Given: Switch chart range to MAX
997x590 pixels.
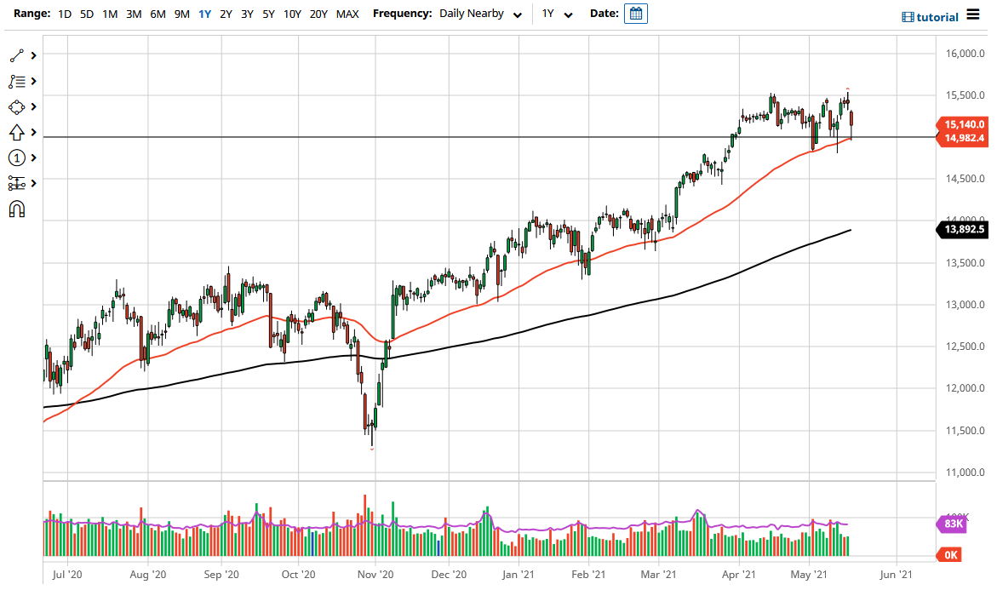Looking at the screenshot, I should click(347, 14).
